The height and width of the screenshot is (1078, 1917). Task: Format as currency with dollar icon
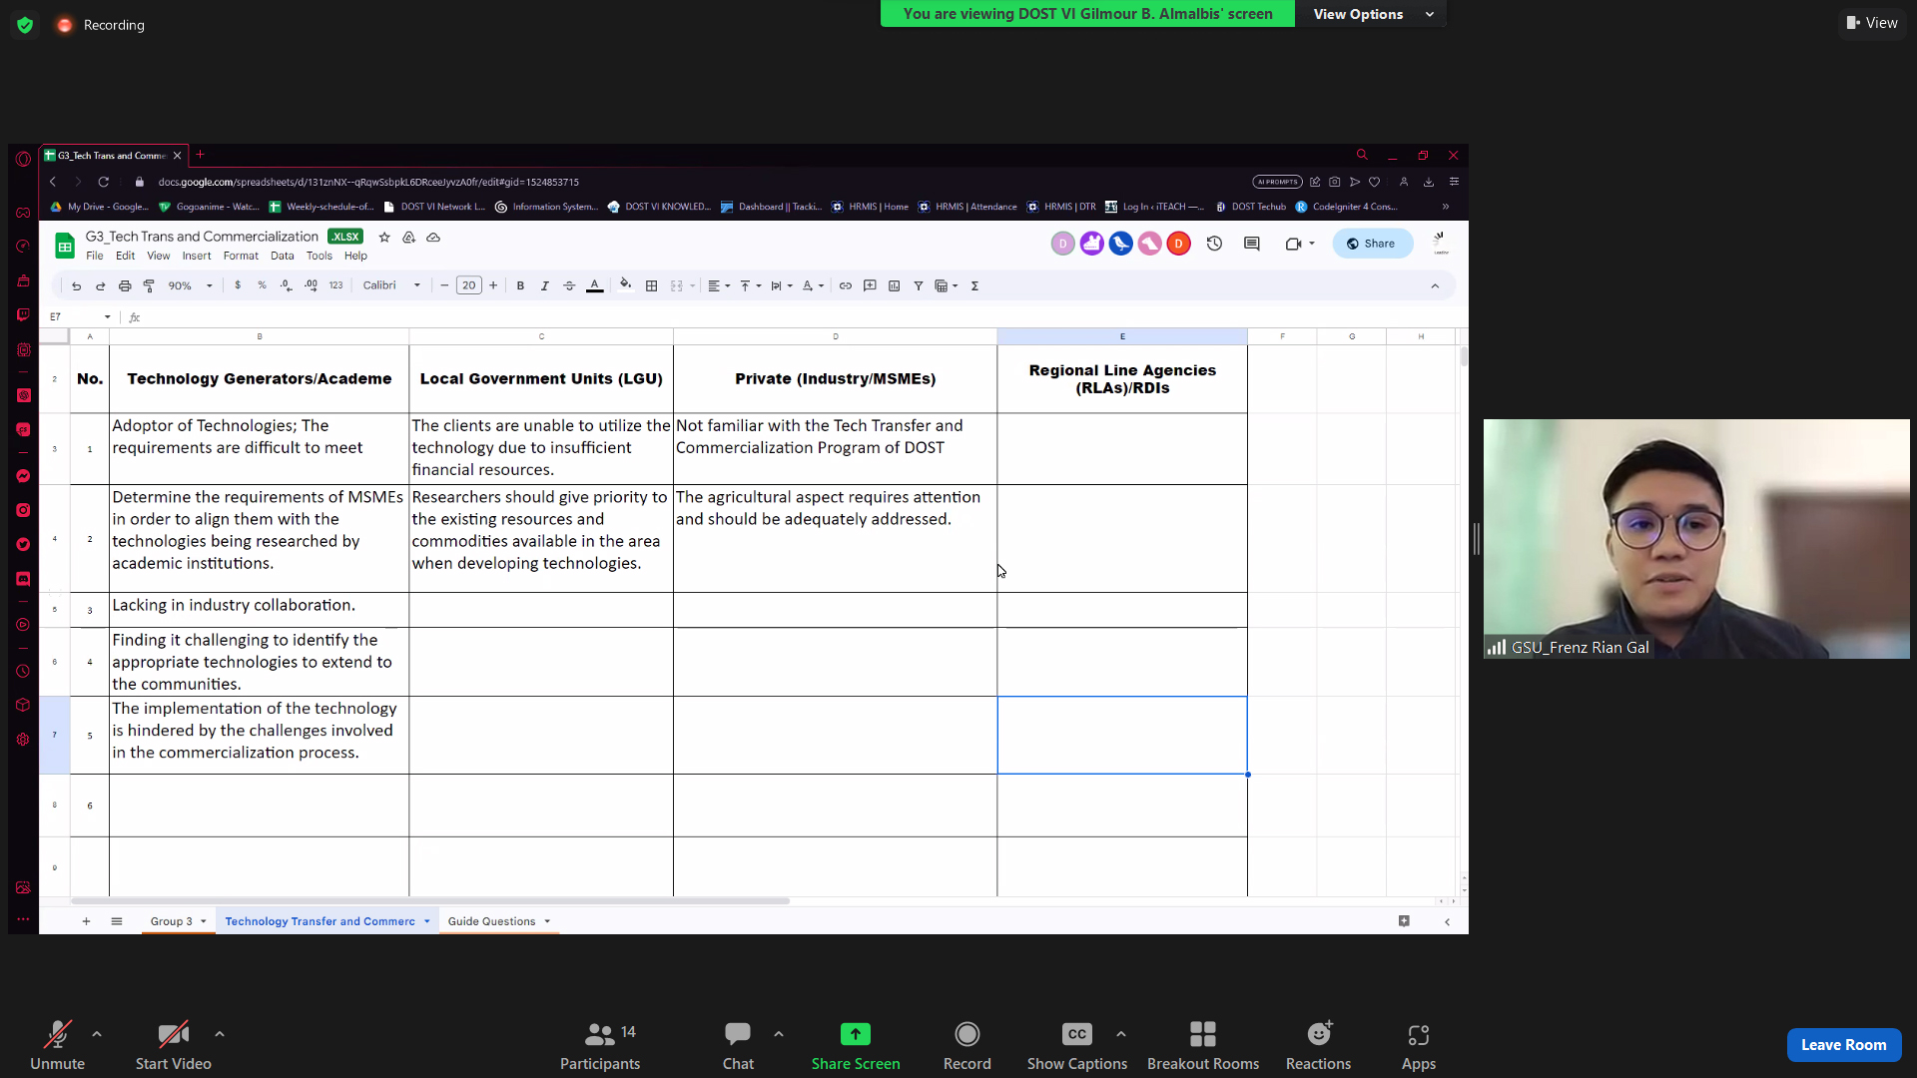click(x=238, y=285)
